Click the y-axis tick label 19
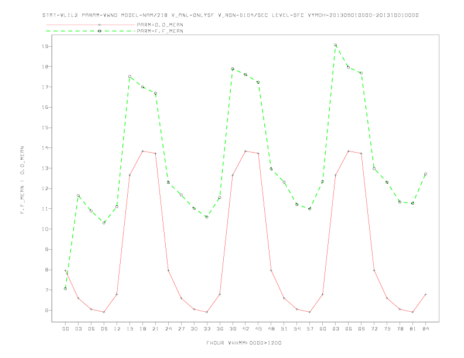Viewport: 464px width, 358px height. [45, 46]
